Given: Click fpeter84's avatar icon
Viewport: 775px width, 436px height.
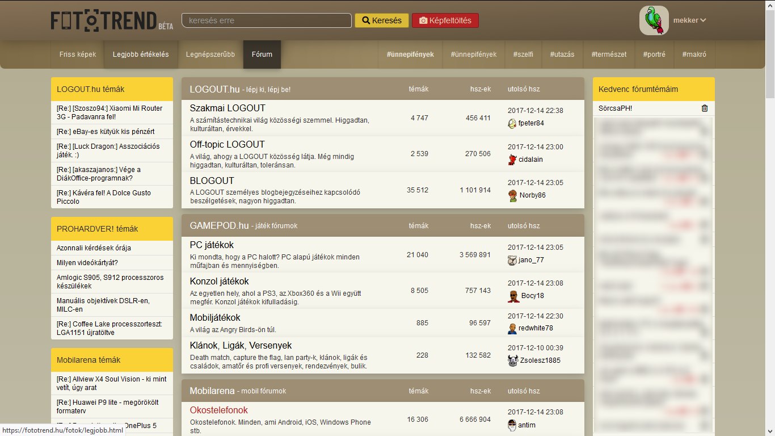Looking at the screenshot, I should [x=512, y=123].
